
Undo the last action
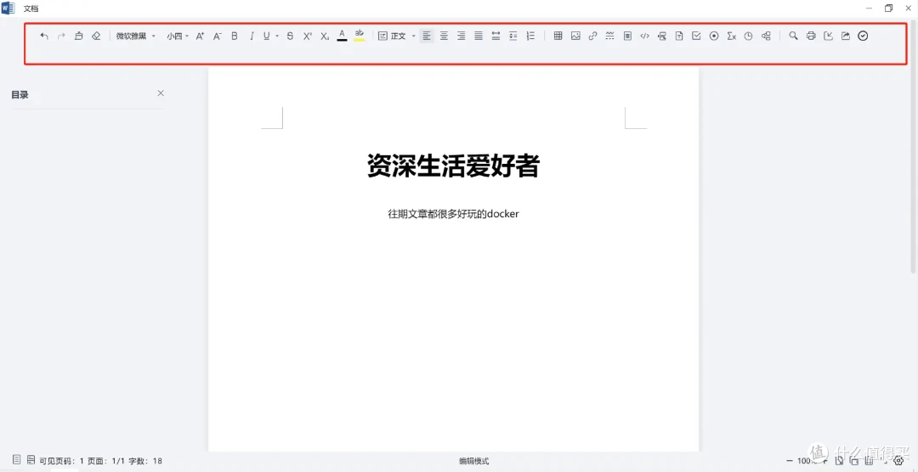[x=44, y=37]
